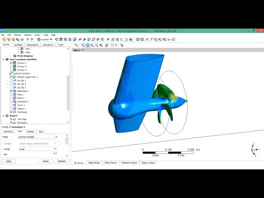Open the viewport layout dropdown arrow
264x198 pixels.
116,45
